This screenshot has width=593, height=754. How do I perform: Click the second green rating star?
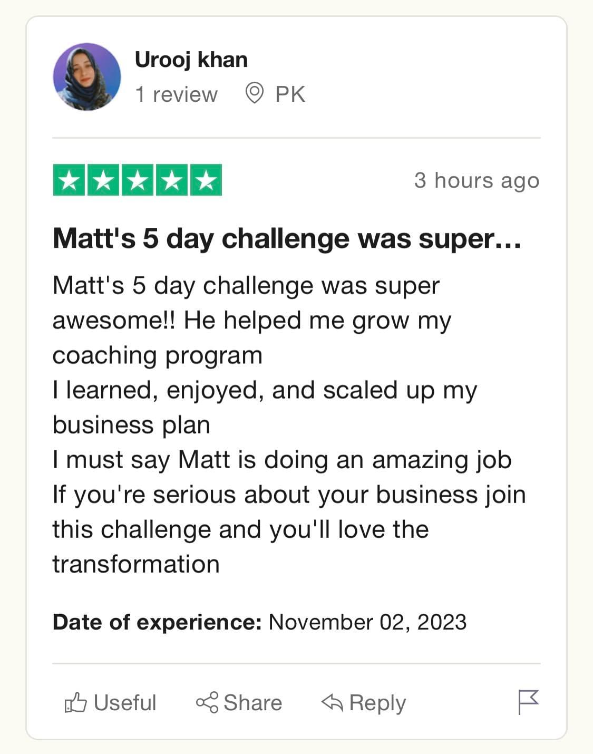click(x=103, y=180)
